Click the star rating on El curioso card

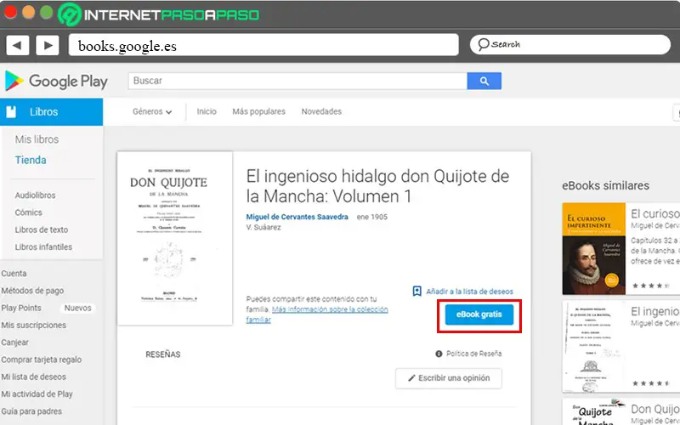[x=650, y=286]
